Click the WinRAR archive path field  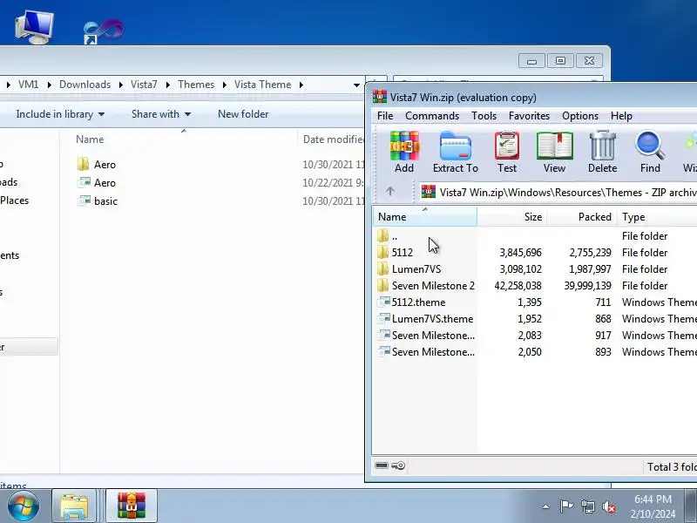(x=558, y=192)
